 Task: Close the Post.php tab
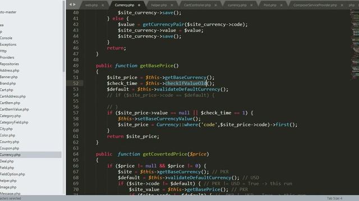pos(282,5)
